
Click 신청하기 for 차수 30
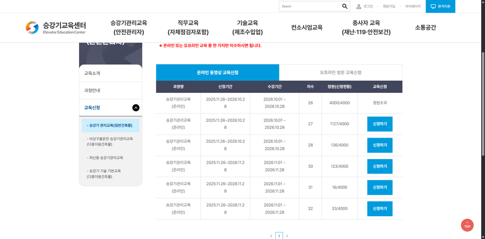coord(380,166)
